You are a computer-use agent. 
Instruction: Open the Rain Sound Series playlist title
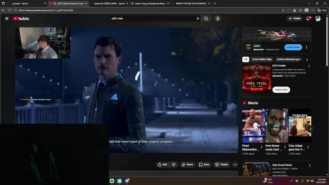tap(282, 165)
